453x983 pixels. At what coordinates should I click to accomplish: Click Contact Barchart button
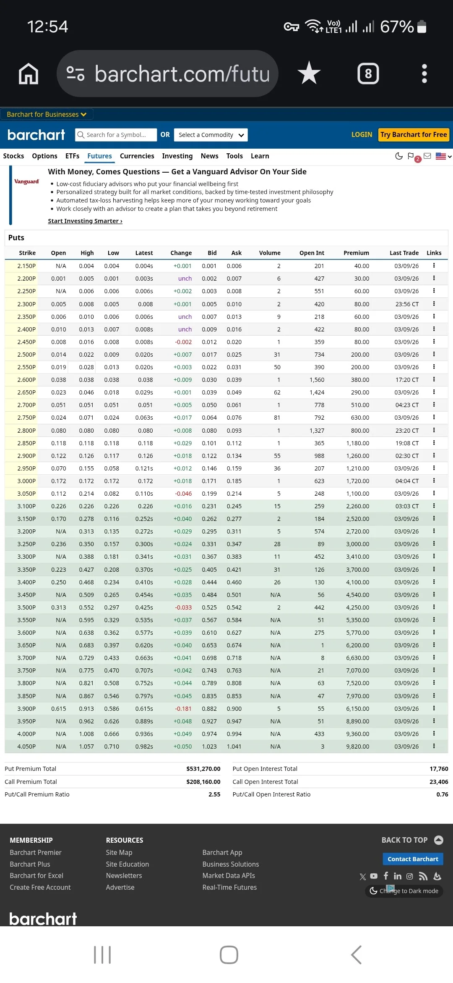413,859
